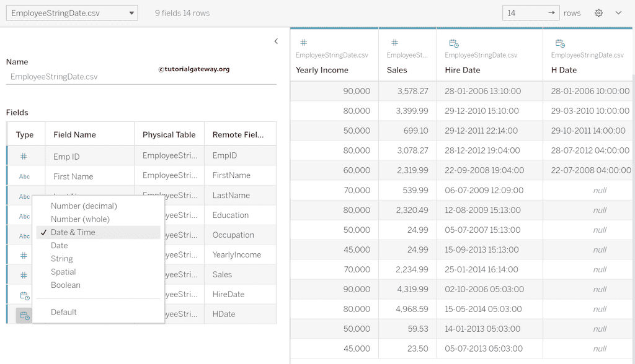Click the HireDate date-time type icon

tap(24, 295)
